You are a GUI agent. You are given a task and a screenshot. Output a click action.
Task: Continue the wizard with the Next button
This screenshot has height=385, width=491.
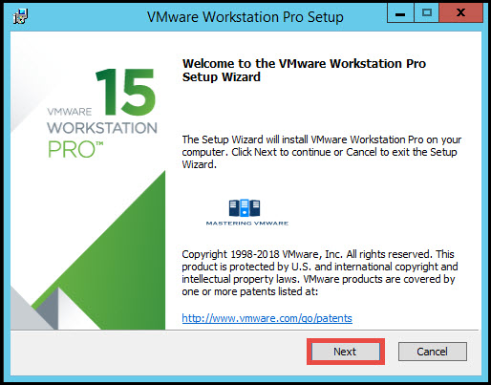[346, 352]
